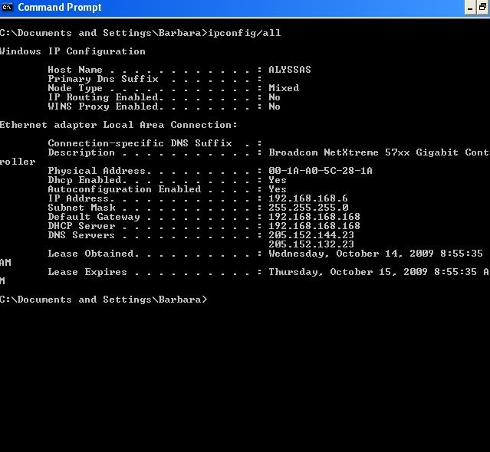This screenshot has width=490, height=452.
Task: Select physical address 00-1A-A0-5C-28-1A
Action: point(321,171)
